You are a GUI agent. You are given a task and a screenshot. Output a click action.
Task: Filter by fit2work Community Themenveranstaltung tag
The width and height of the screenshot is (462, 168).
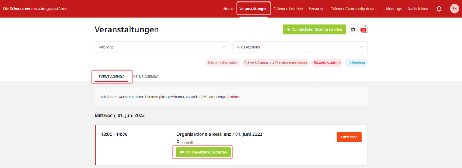coord(276,63)
